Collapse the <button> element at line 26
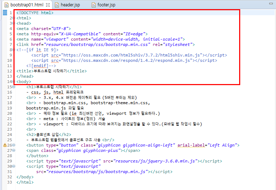Screen dimensions: 276x190 [x=14, y=145]
